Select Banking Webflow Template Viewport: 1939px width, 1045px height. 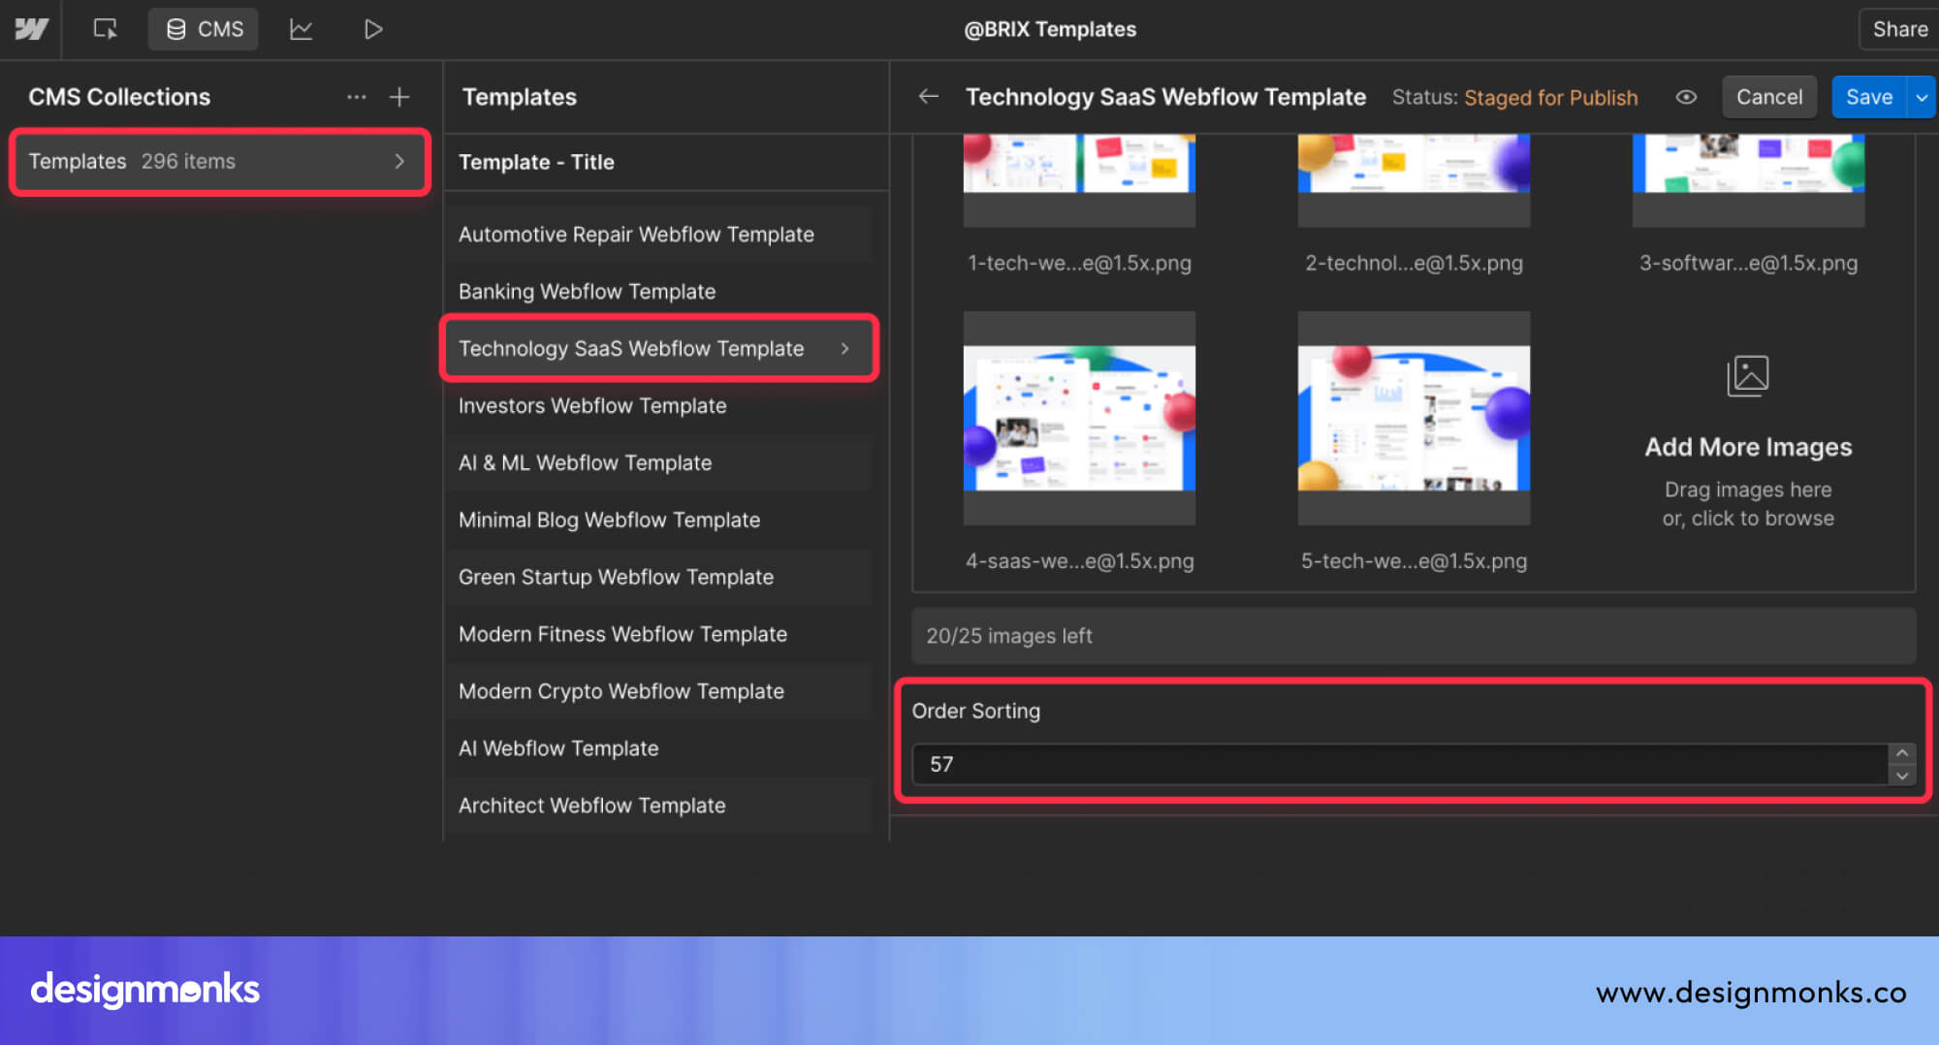[x=659, y=292]
